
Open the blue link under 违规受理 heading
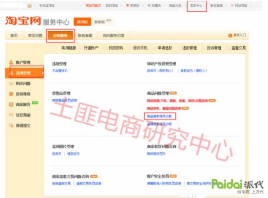pos(60,71)
